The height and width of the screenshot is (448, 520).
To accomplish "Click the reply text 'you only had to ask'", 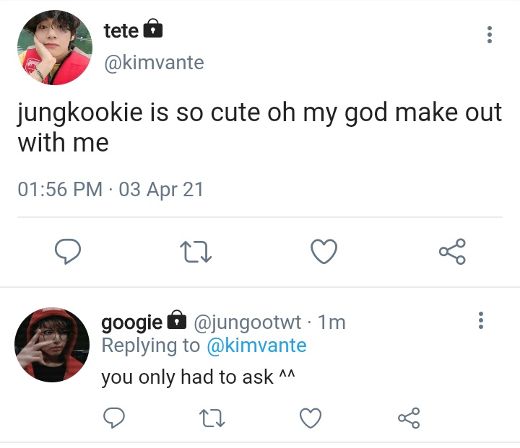I will point(187,377).
